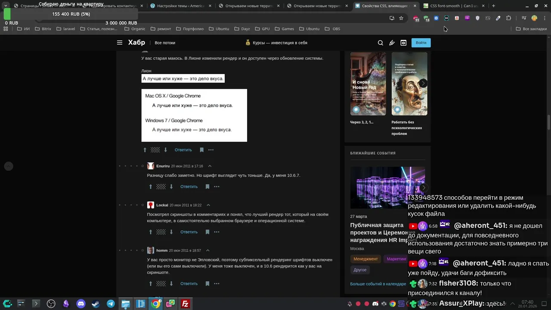Click the Хабр logo
The image size is (551, 310).
click(x=136, y=43)
